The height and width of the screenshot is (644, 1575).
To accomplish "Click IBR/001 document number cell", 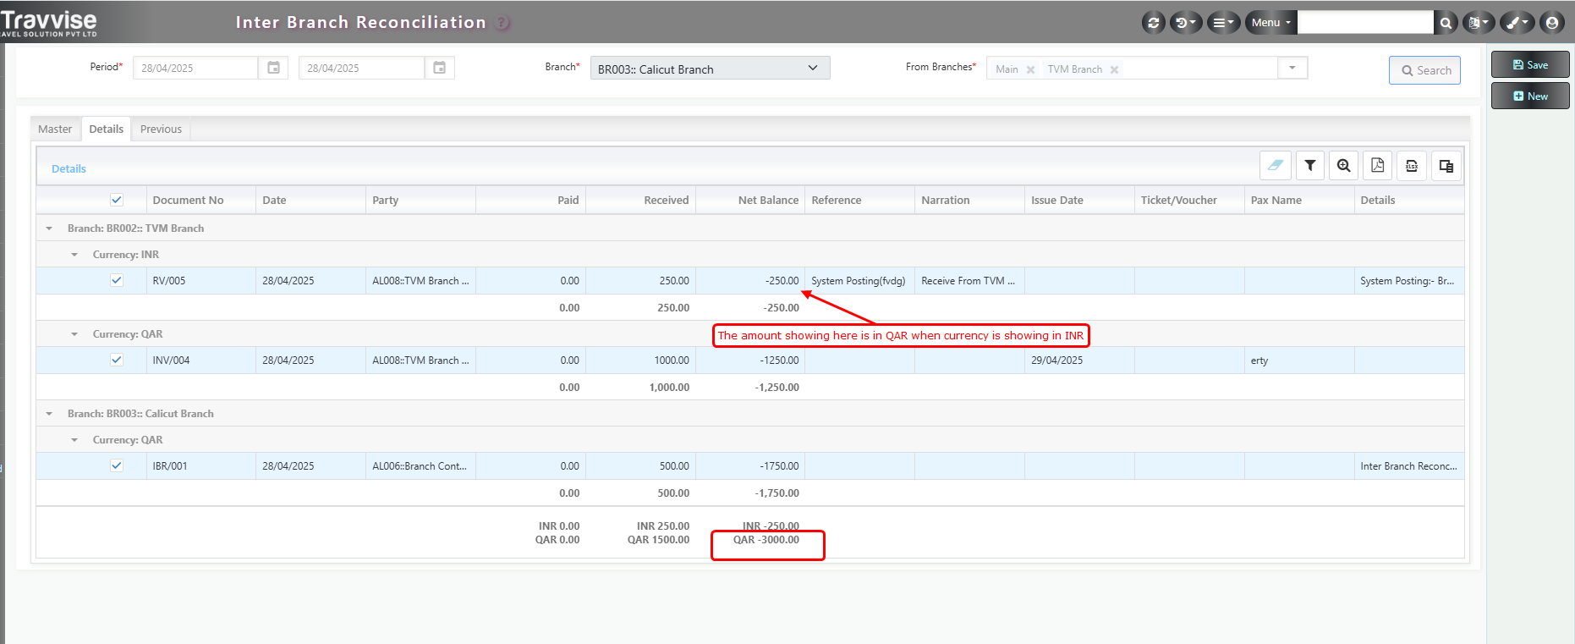I will (x=200, y=465).
